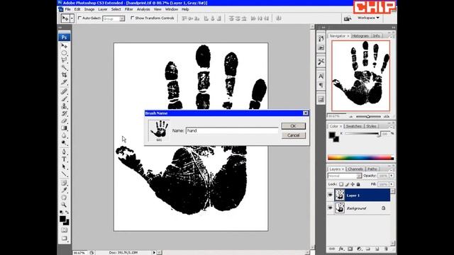Screen dimensions: 454x255
Task: Select the Elliptical Marquee tool
Action: (64, 53)
